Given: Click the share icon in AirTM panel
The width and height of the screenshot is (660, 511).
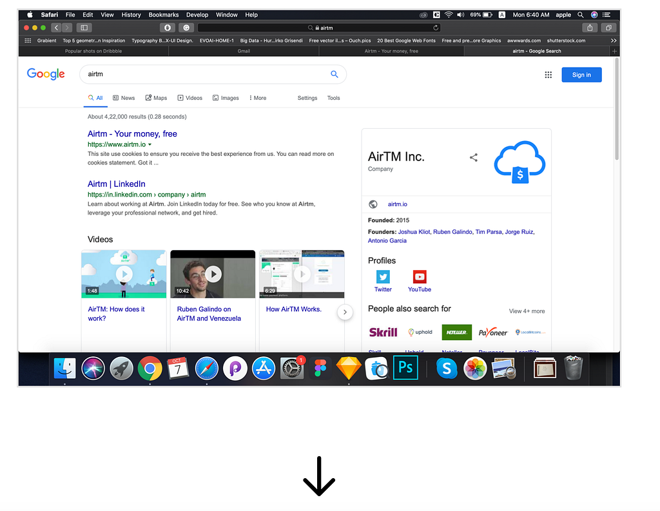Looking at the screenshot, I should [x=474, y=157].
